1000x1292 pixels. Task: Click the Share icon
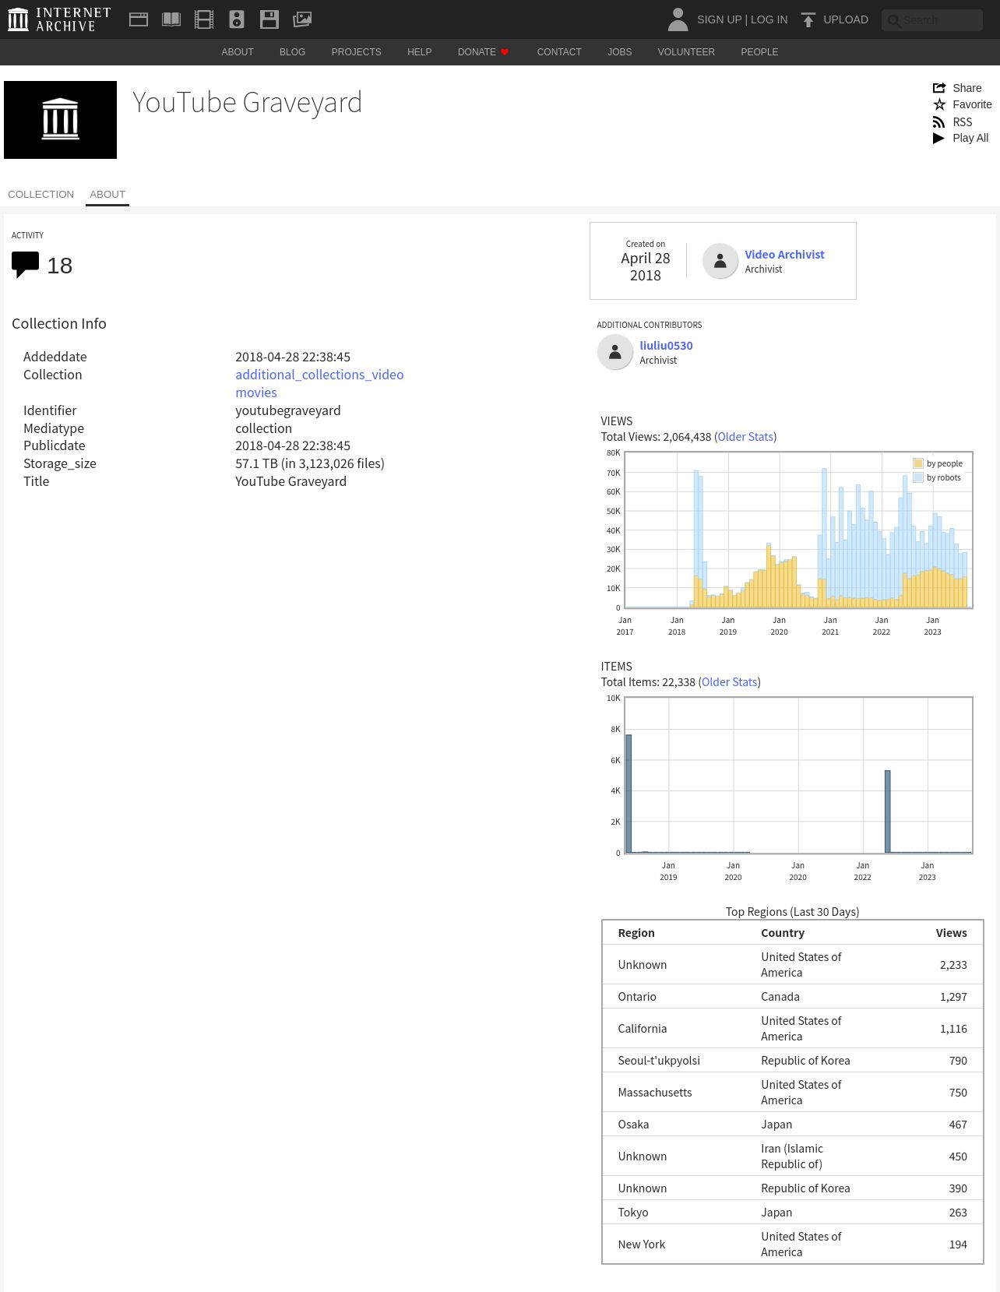(939, 88)
